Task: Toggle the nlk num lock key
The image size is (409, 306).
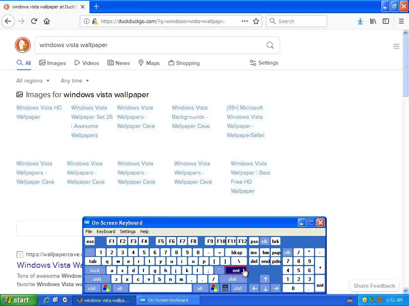Action: click(x=287, y=252)
